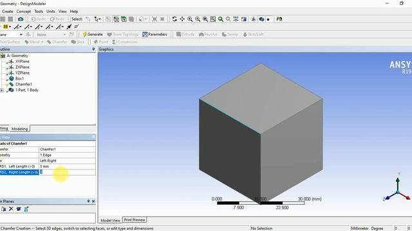Select the Rotate view tool
Image resolution: width=412 pixels, height=231 pixels.
click(174, 19)
